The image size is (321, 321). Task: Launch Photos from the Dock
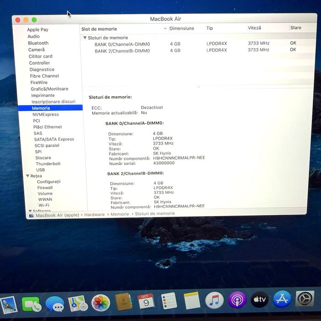101,303
